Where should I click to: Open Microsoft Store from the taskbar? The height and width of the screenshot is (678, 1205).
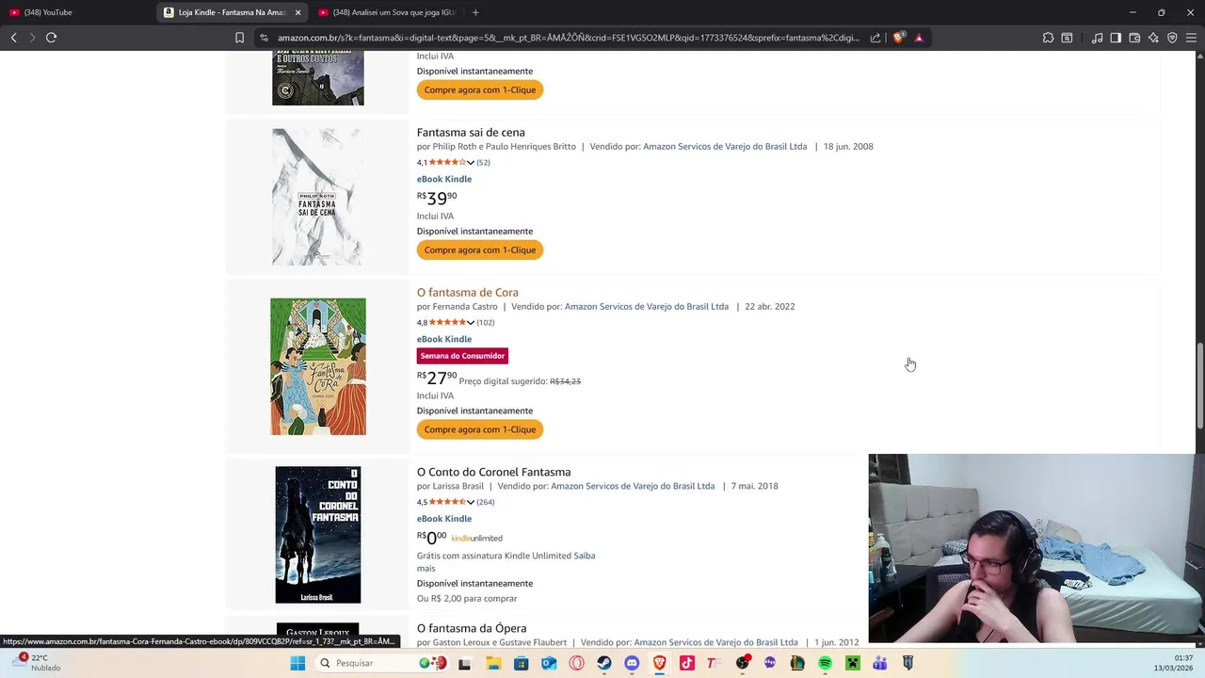click(x=522, y=663)
